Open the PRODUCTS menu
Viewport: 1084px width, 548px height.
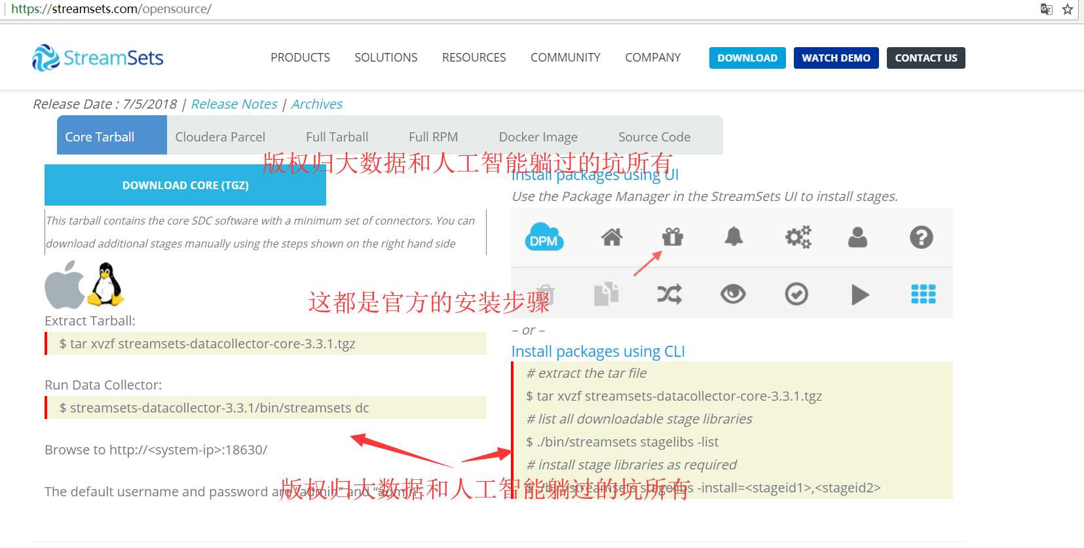coord(300,58)
